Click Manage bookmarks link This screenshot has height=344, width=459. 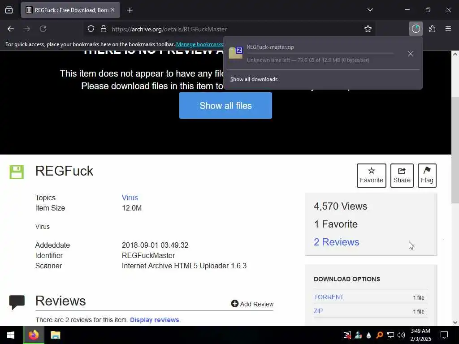point(199,44)
